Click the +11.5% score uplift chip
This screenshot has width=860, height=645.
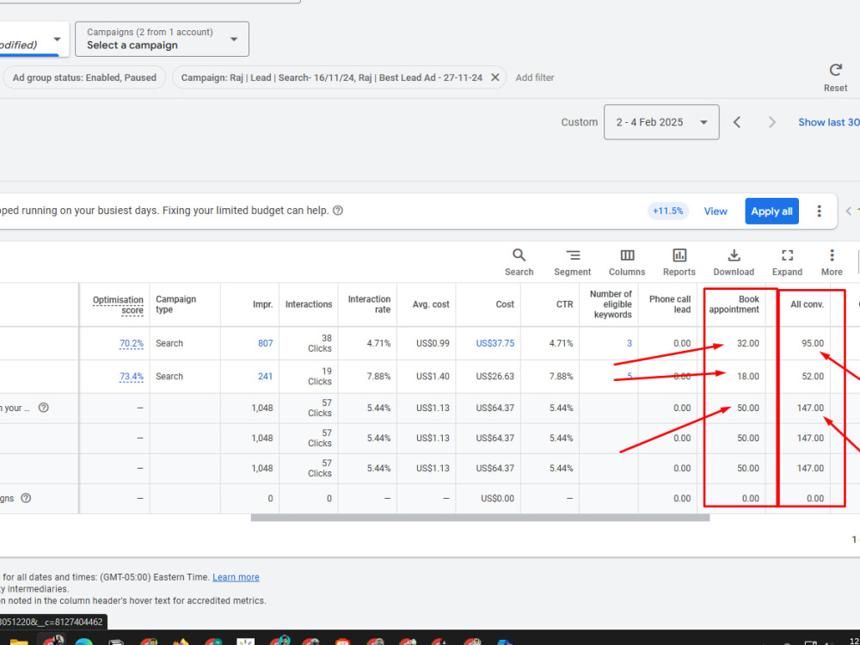point(667,212)
